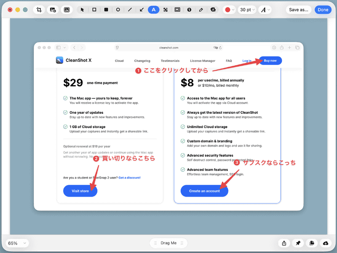Pin the screenshot with the pin icon
Viewport: 337px width, 253px height.
click(x=298, y=243)
